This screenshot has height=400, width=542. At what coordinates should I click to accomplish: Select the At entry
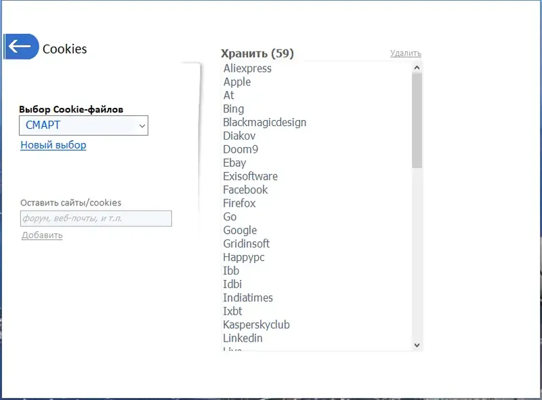tap(228, 96)
